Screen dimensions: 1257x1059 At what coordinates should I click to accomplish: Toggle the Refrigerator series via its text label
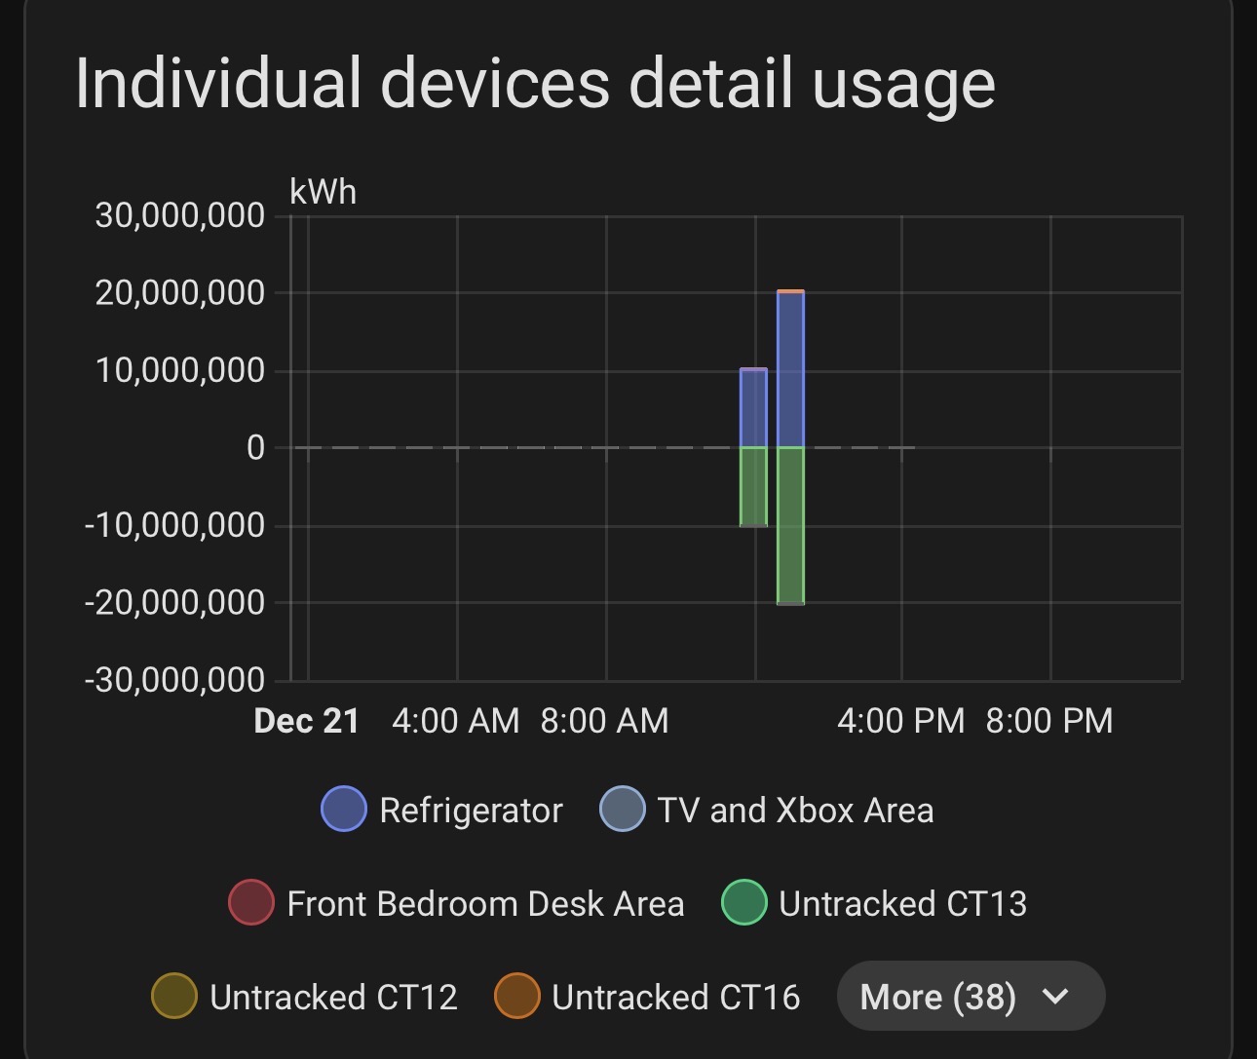(471, 811)
